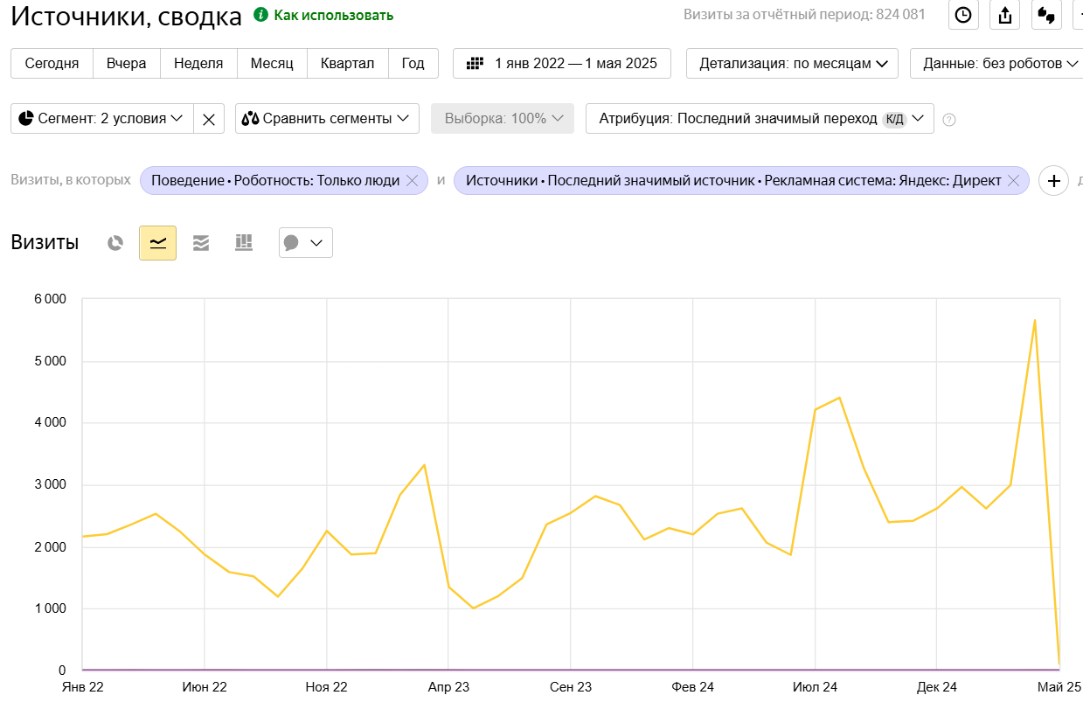Open the chart annotations comment dropdown
The image size is (1083, 702).
click(305, 243)
